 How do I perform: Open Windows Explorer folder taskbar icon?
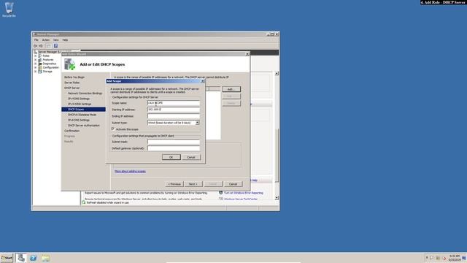45,258
